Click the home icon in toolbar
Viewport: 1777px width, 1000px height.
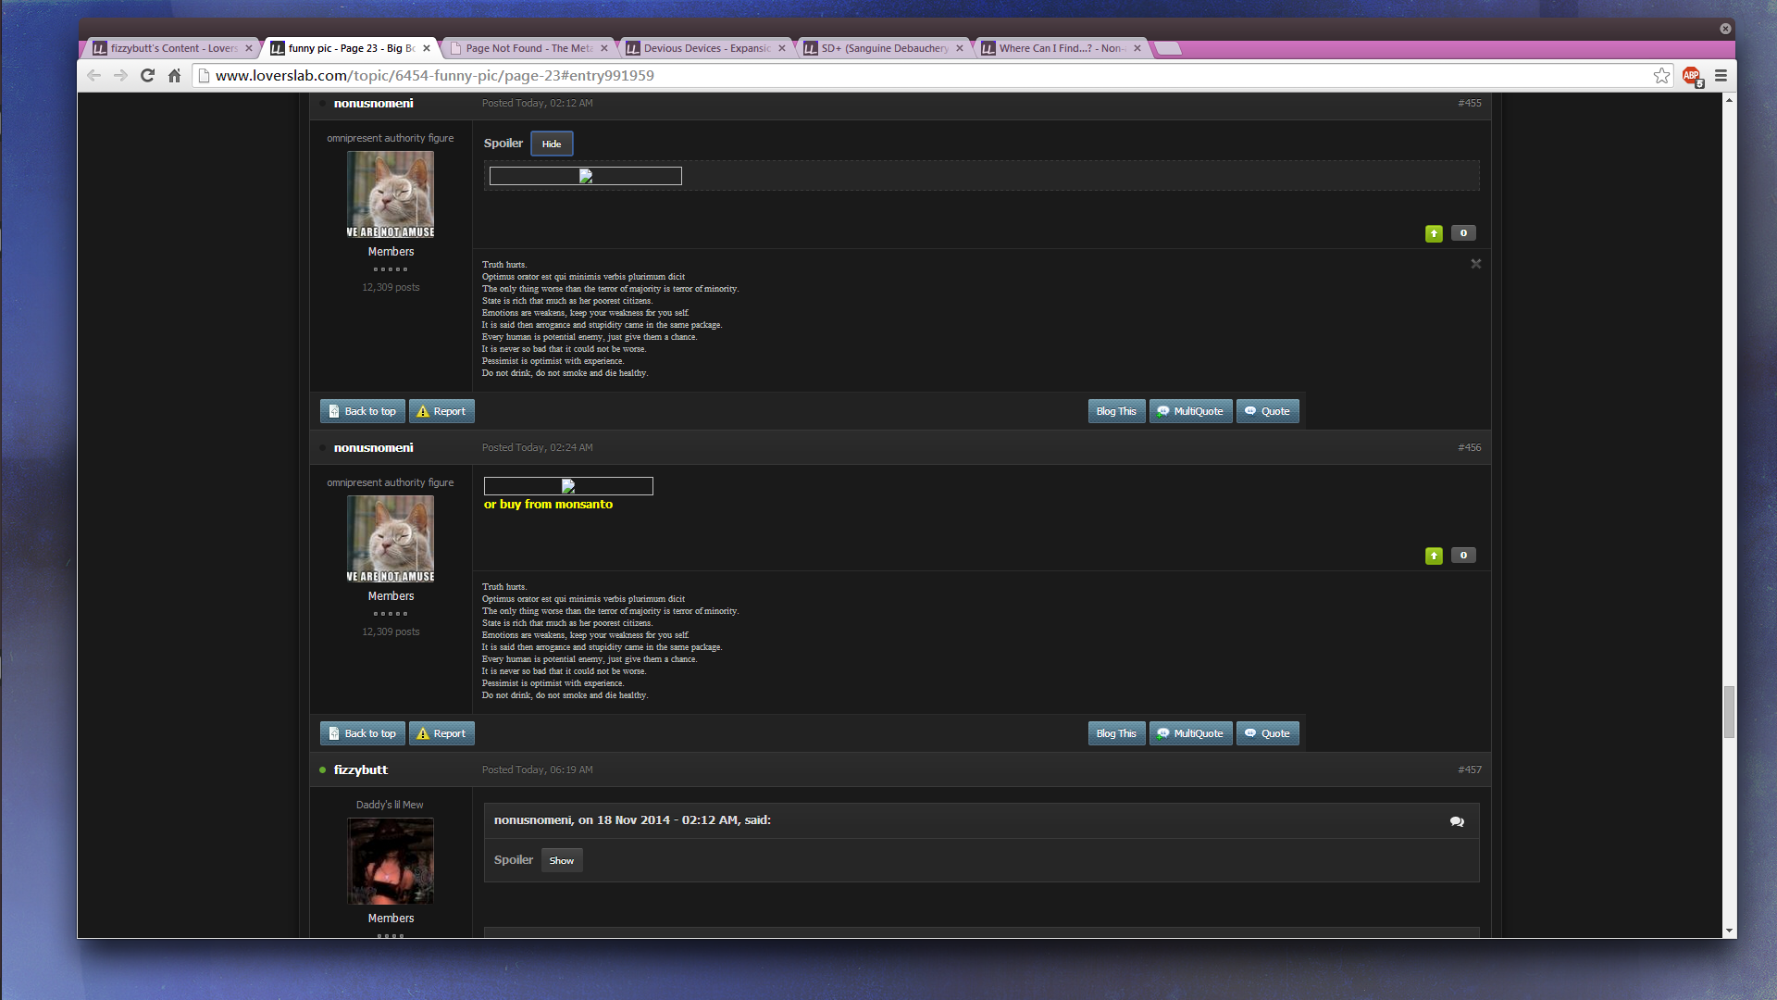pos(174,76)
